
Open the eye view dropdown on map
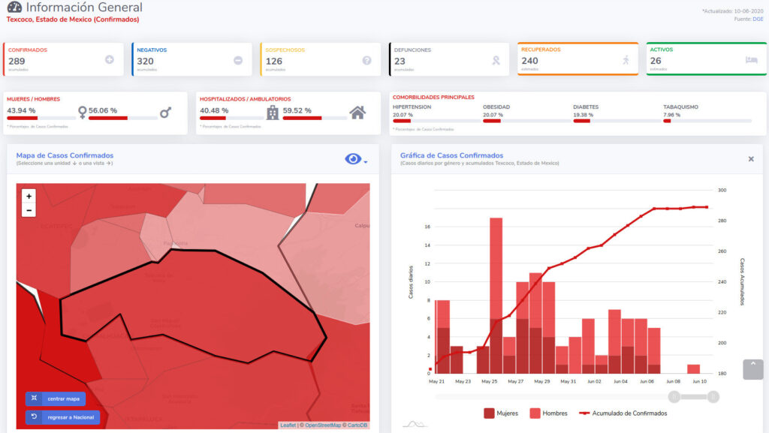(x=355, y=159)
